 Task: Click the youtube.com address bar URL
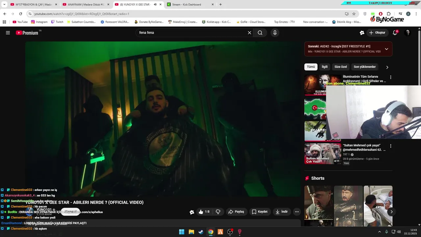(x=82, y=14)
